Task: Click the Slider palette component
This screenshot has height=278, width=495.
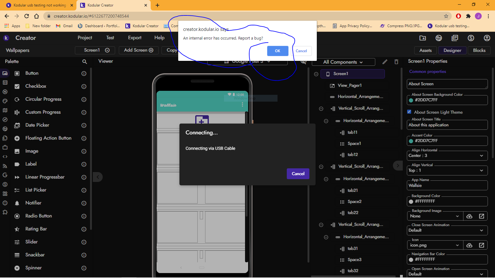Action: point(31,242)
